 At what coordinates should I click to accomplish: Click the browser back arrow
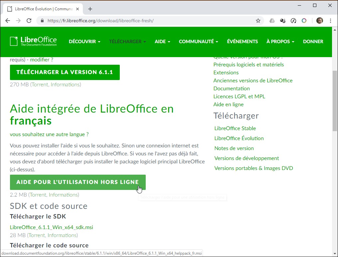8,21
